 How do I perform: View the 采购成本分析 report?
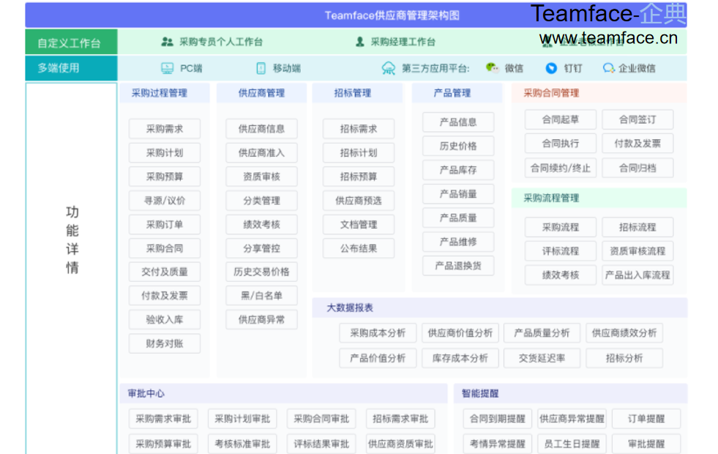[378, 333]
